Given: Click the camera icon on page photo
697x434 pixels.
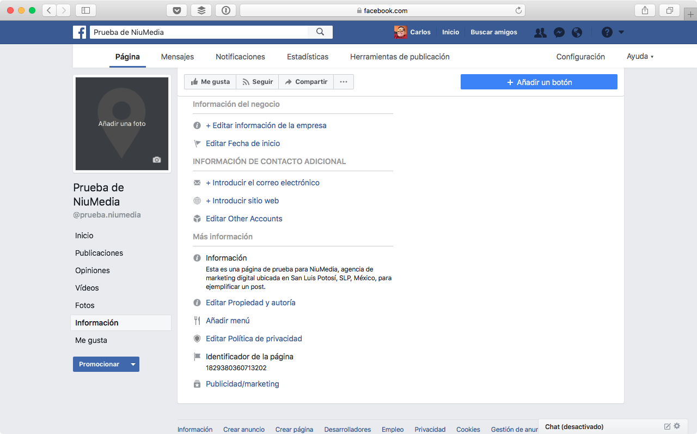Looking at the screenshot, I should point(157,160).
